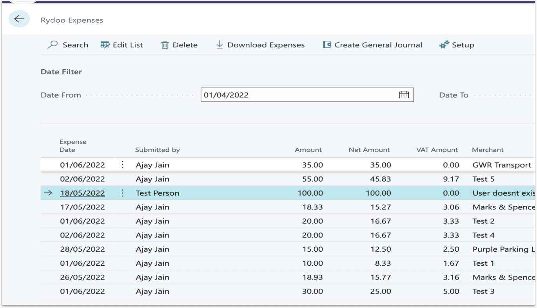This screenshot has width=537, height=308.
Task: Open the row options menu for Test Person
Action: coord(122,193)
